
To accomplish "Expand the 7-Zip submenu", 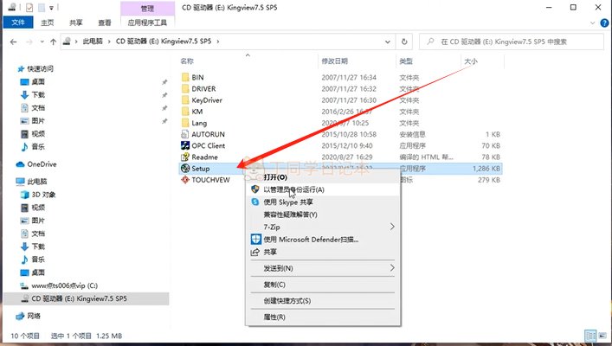I will tap(392, 227).
